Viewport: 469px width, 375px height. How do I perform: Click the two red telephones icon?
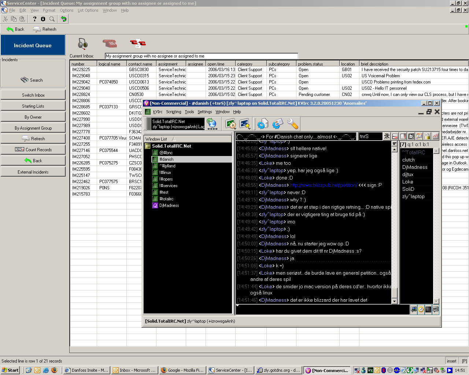pyautogui.click(x=138, y=44)
